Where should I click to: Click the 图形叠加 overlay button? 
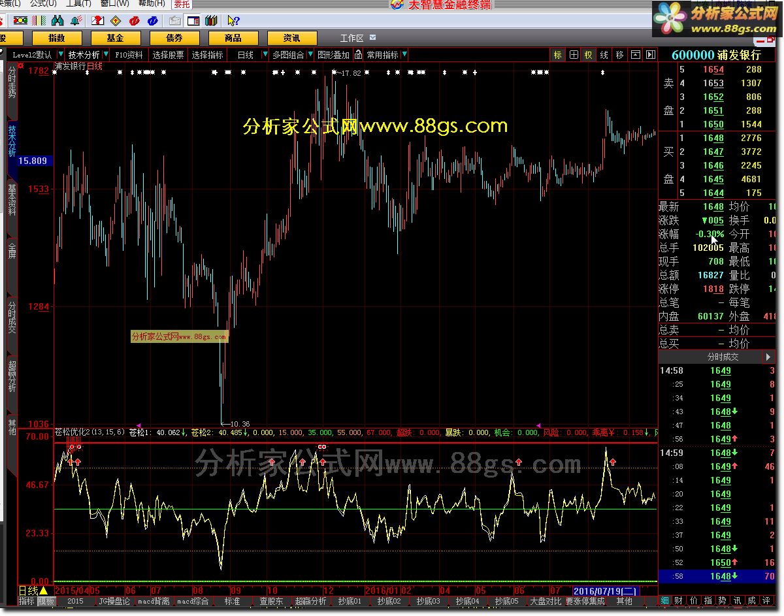333,55
